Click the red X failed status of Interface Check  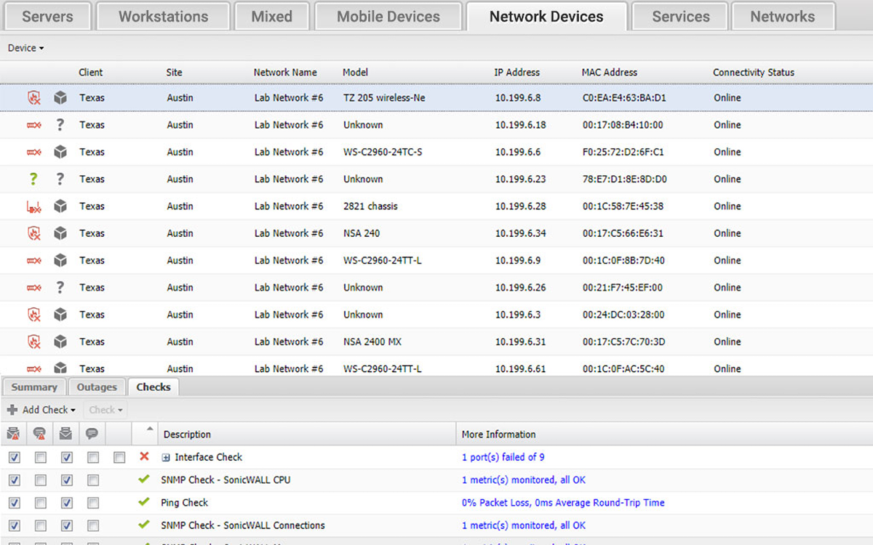(144, 456)
